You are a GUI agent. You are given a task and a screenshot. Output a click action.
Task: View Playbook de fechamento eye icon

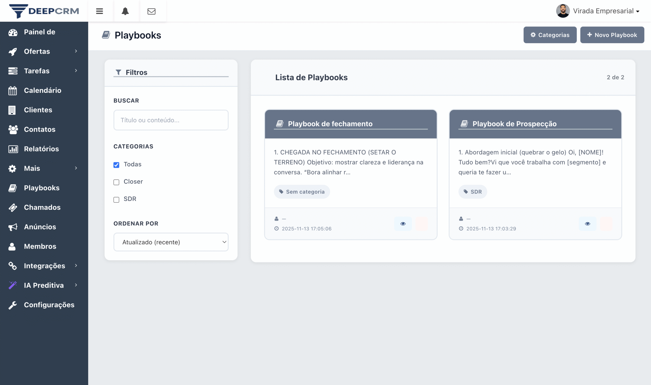(x=403, y=224)
